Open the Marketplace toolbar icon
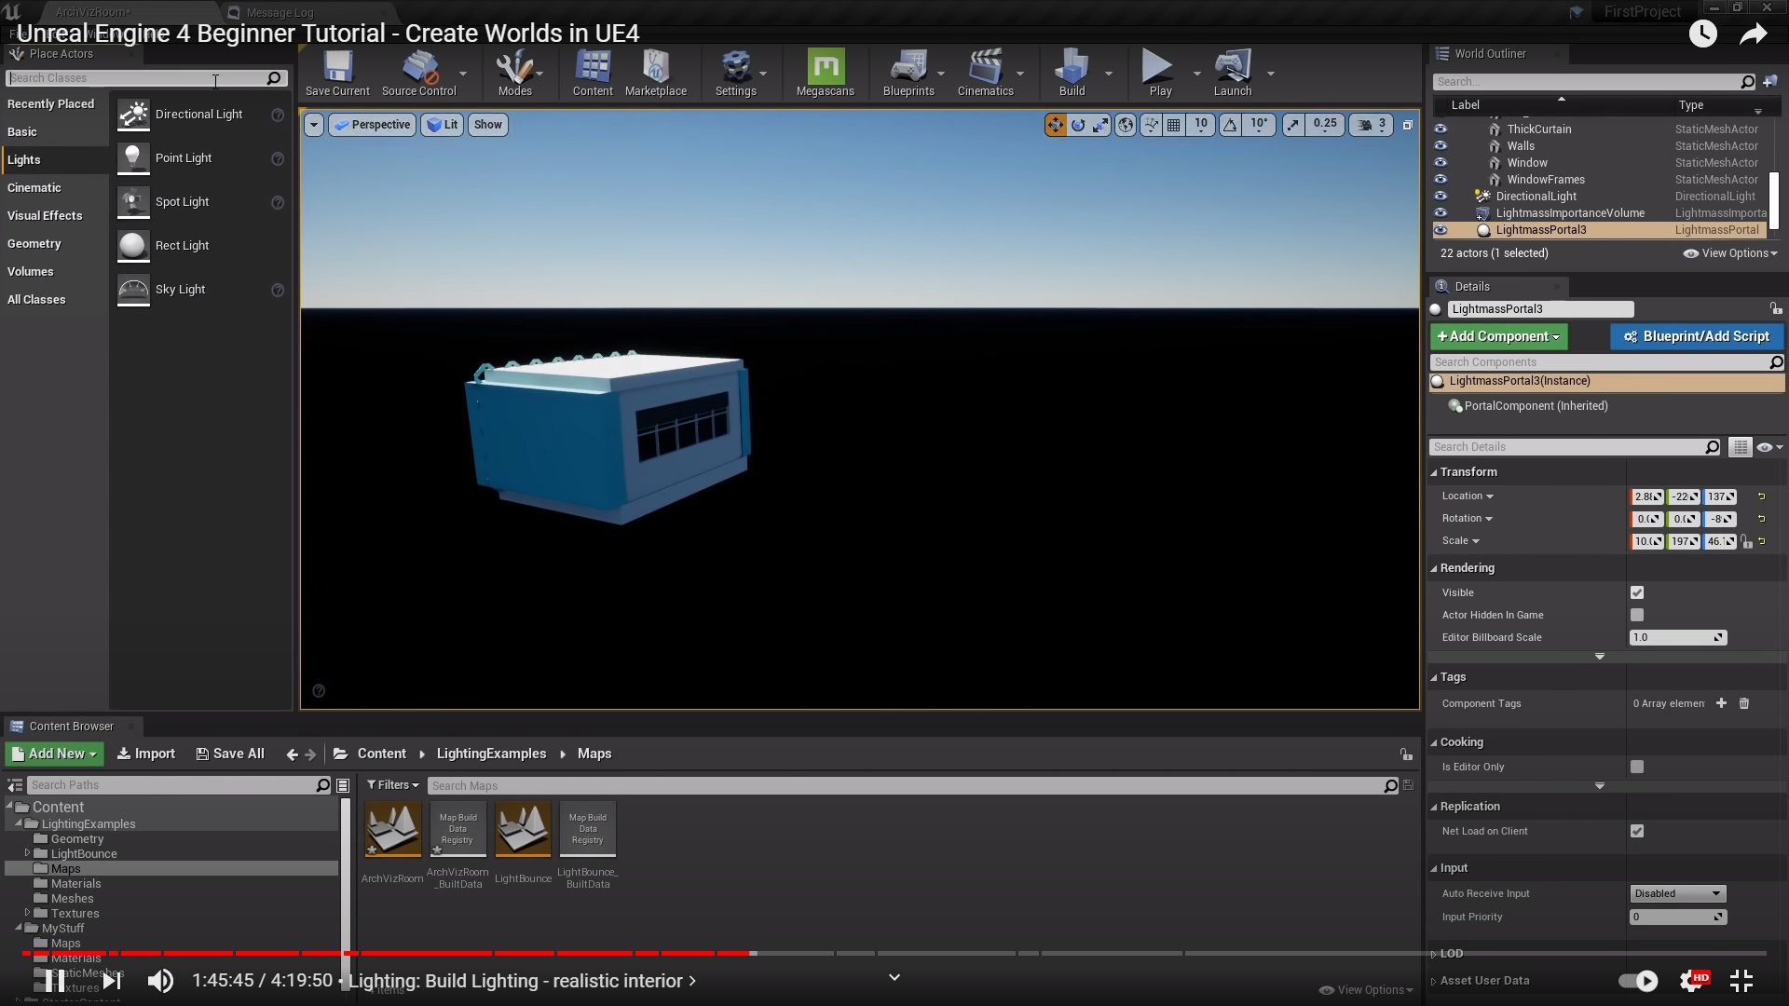 click(655, 68)
